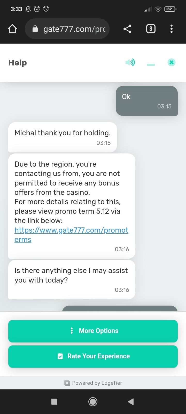The image size is (186, 414).
Task: Tap the Android home circle button
Action: (93, 402)
